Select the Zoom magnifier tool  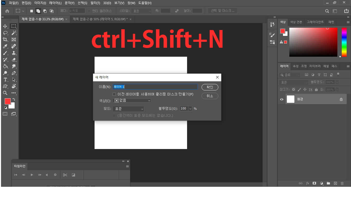[x=5, y=93]
